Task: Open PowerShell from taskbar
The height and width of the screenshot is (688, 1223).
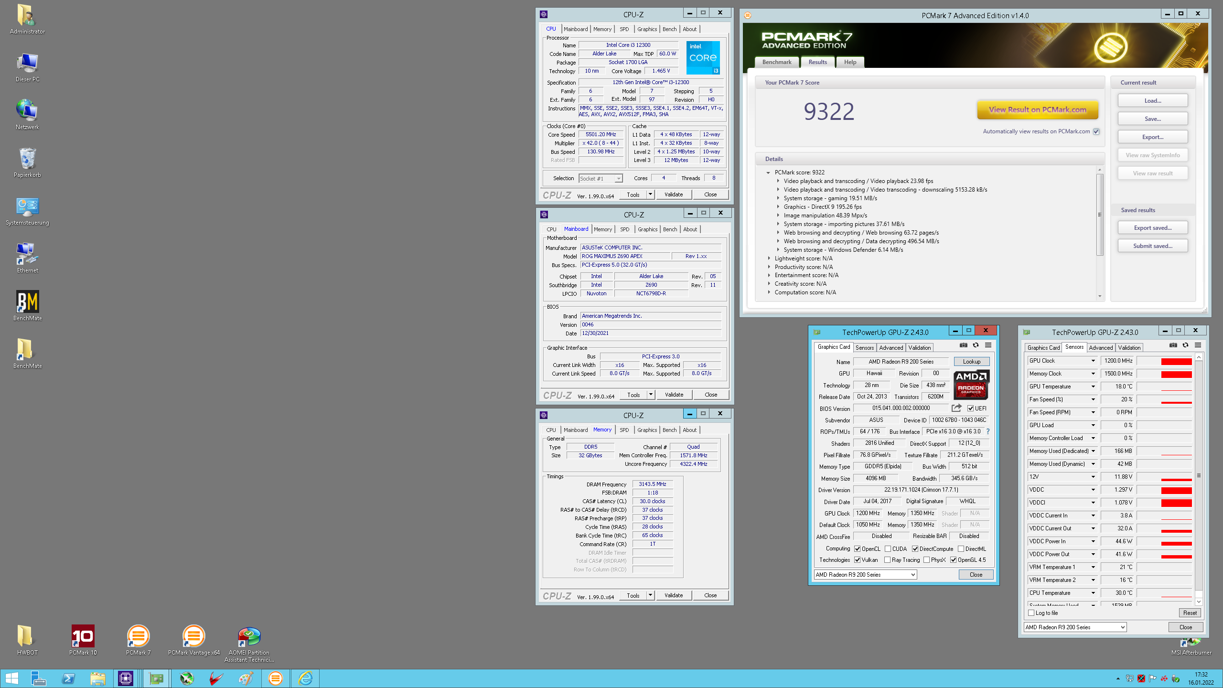Action: [68, 678]
